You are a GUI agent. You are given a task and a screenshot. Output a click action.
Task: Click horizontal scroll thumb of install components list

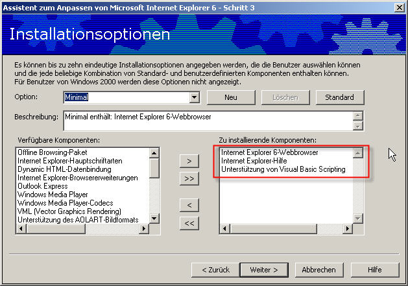click(273, 229)
